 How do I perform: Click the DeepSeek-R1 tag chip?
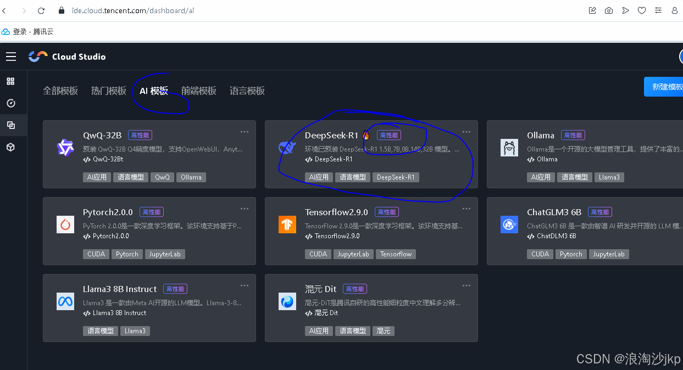[x=396, y=177]
